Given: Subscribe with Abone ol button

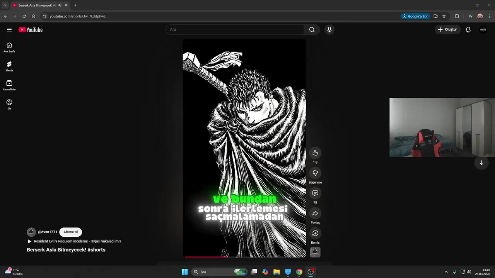Looking at the screenshot, I should (71, 232).
